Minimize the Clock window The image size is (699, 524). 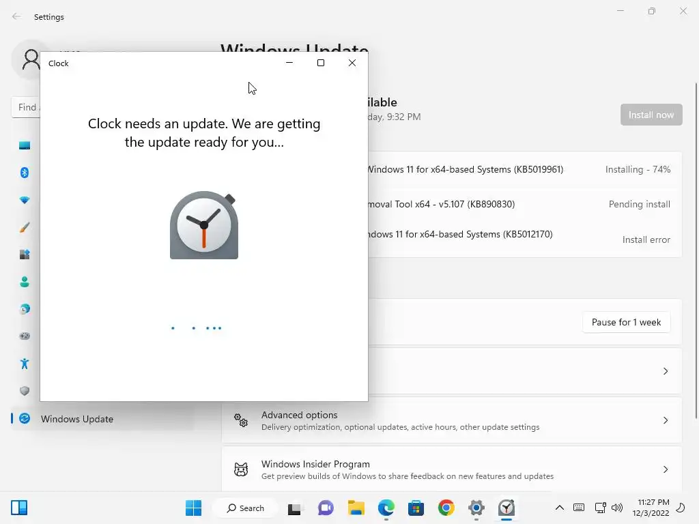pyautogui.click(x=289, y=63)
